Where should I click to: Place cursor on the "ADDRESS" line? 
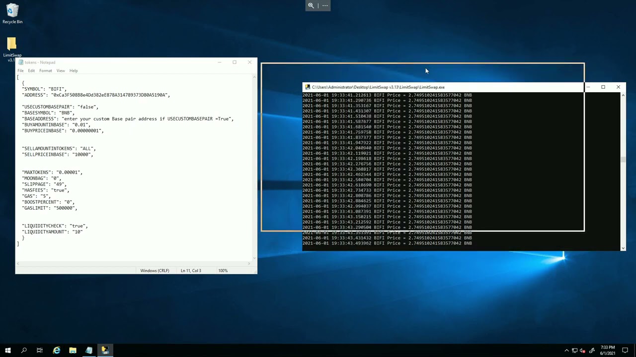pos(96,95)
